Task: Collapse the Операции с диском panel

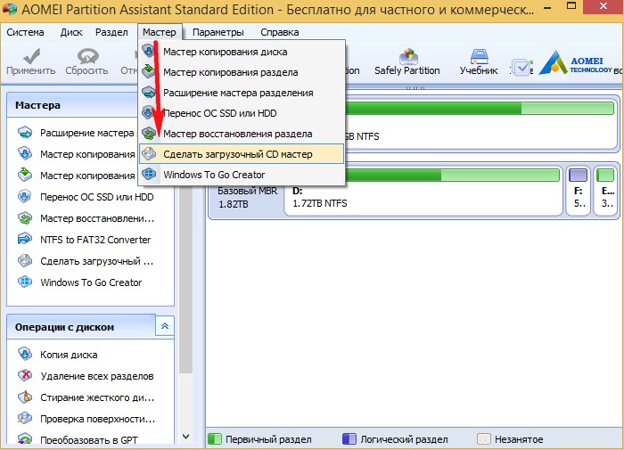Action: (x=164, y=327)
